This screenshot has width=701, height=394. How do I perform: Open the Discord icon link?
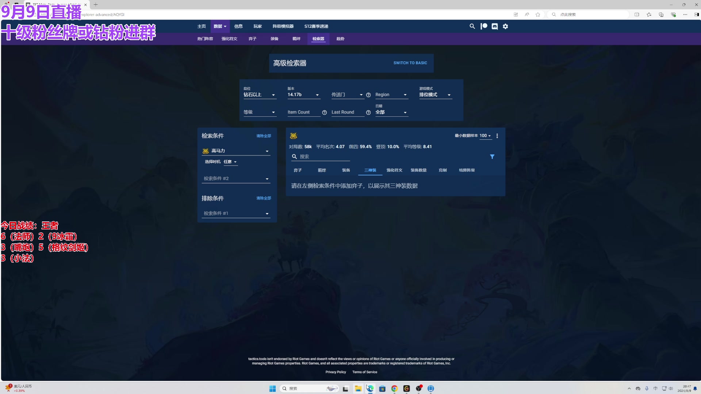[x=495, y=26]
